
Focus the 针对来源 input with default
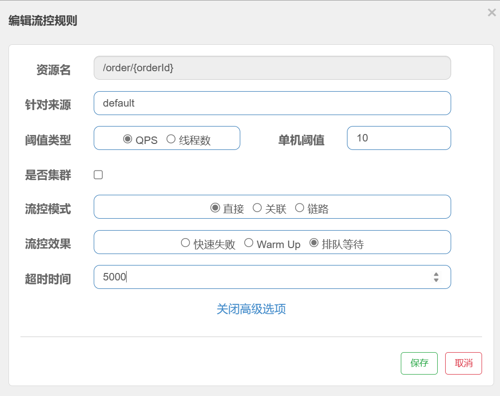272,103
